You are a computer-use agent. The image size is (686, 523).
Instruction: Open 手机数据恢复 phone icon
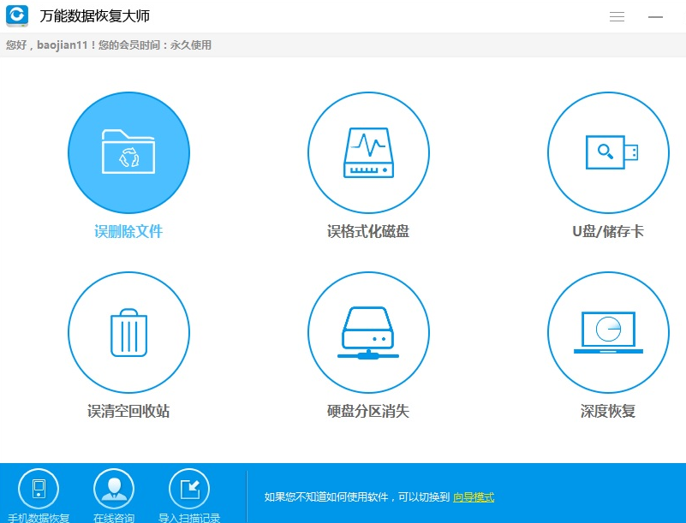(x=39, y=489)
